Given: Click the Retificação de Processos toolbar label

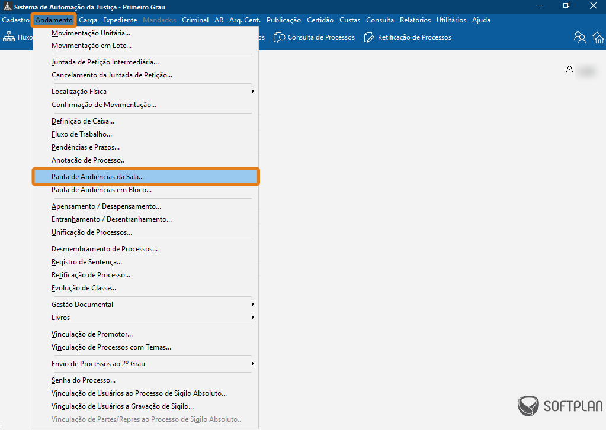Looking at the screenshot, I should point(414,37).
